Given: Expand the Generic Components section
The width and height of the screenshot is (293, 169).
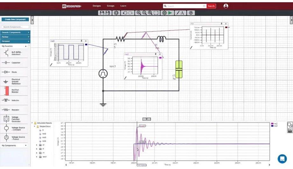Looking at the screenshot, I should coord(15,32).
